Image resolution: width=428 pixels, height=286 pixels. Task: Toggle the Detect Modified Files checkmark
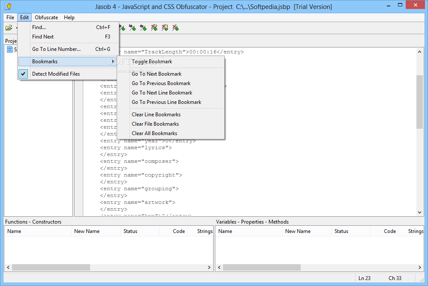tap(23, 74)
